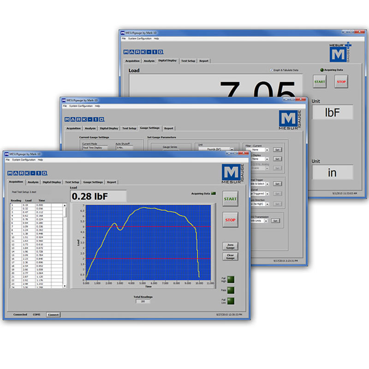Image resolution: width=369 pixels, height=369 pixels.
Task: Click the MESURgauge title bar icon in Acquisition window
Action: (6, 154)
